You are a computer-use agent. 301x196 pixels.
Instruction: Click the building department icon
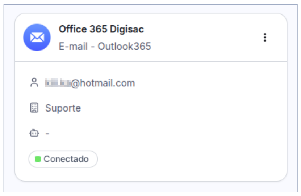click(34, 108)
